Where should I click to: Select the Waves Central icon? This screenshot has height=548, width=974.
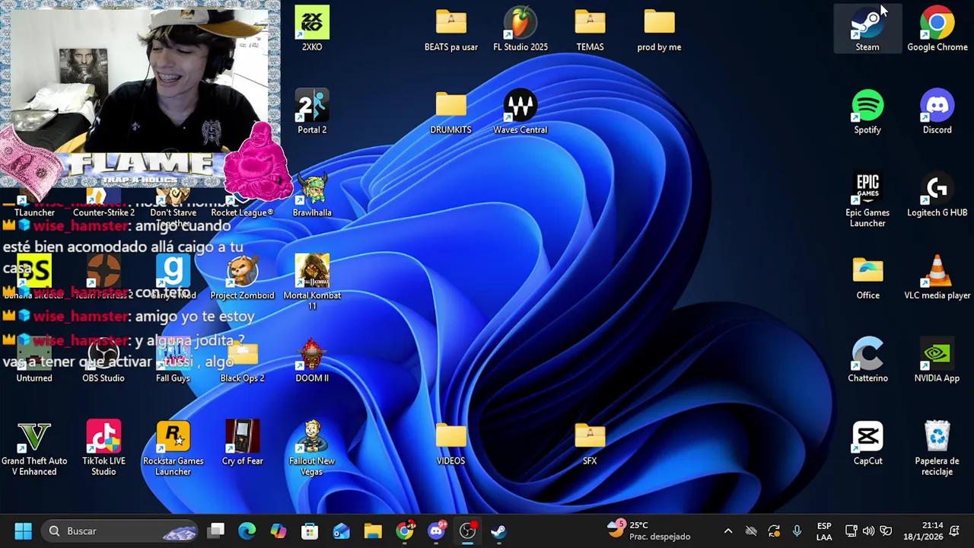tap(520, 112)
